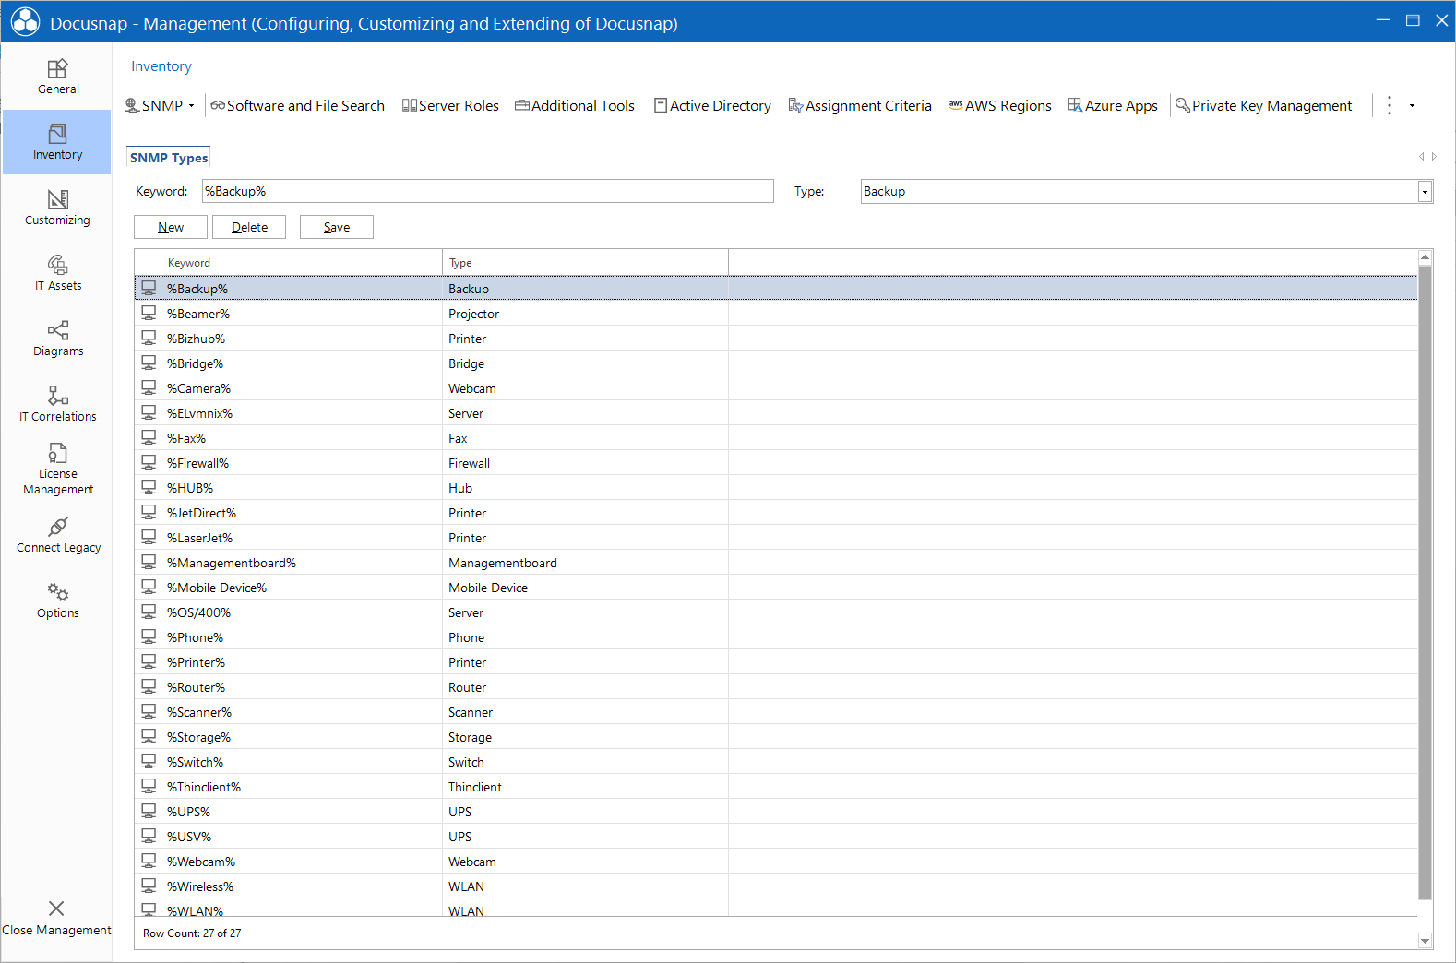Open Assignment Criteria settings
The height and width of the screenshot is (963, 1456).
click(860, 106)
